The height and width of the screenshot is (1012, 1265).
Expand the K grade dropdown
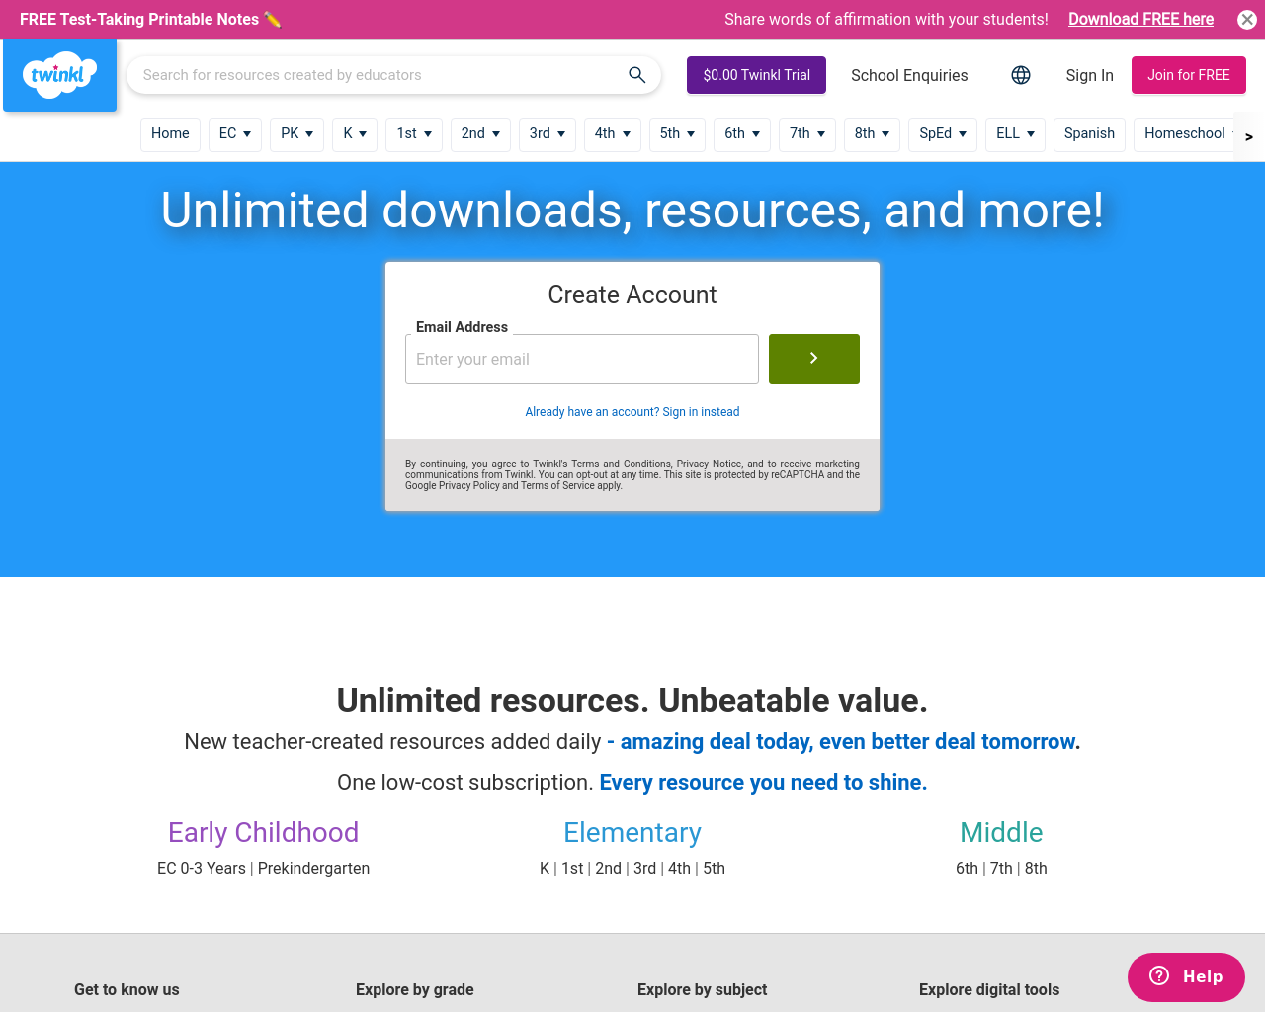tap(355, 133)
